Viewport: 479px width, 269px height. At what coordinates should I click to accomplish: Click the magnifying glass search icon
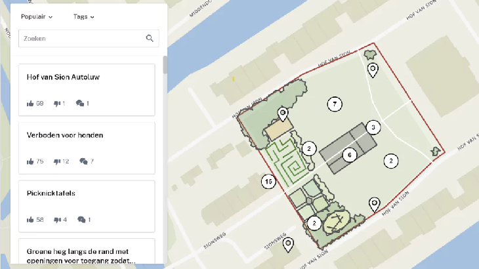pyautogui.click(x=150, y=38)
